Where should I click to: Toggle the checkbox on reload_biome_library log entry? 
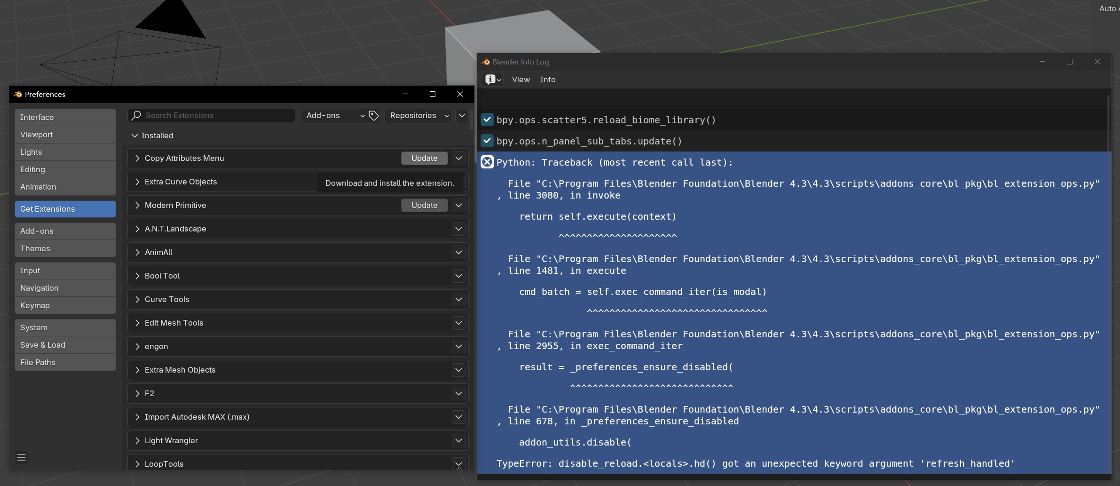pos(487,120)
